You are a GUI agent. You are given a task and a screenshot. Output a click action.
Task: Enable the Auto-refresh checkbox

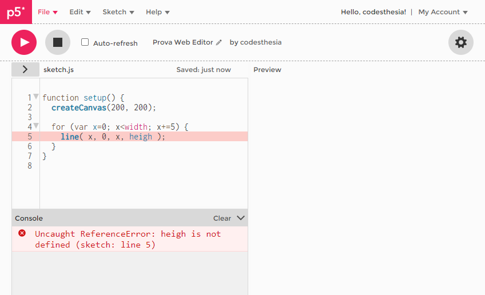(85, 42)
